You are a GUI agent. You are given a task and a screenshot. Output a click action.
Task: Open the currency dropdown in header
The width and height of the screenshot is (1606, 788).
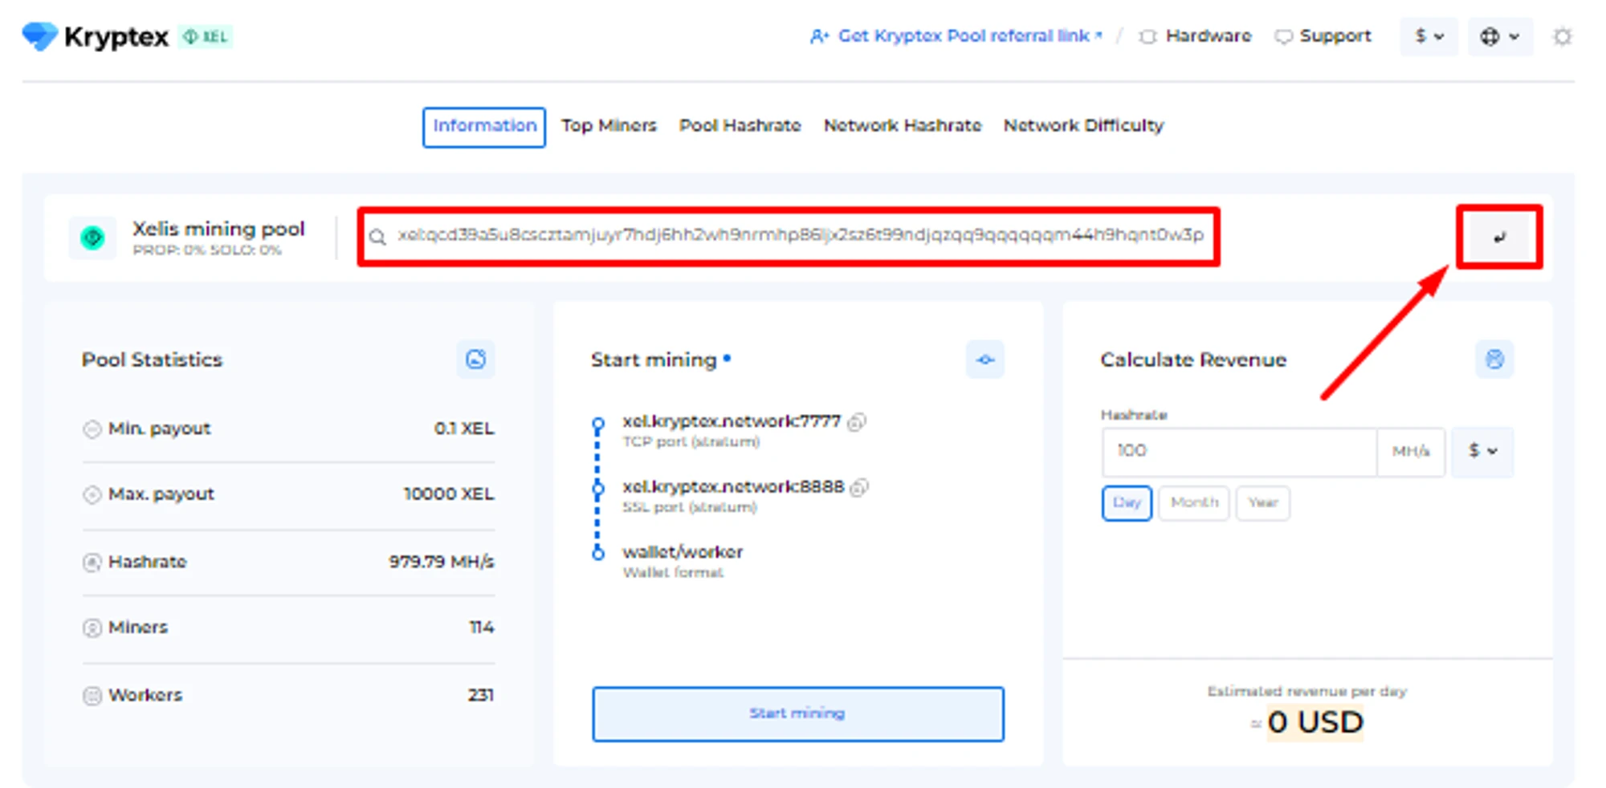[x=1429, y=37]
